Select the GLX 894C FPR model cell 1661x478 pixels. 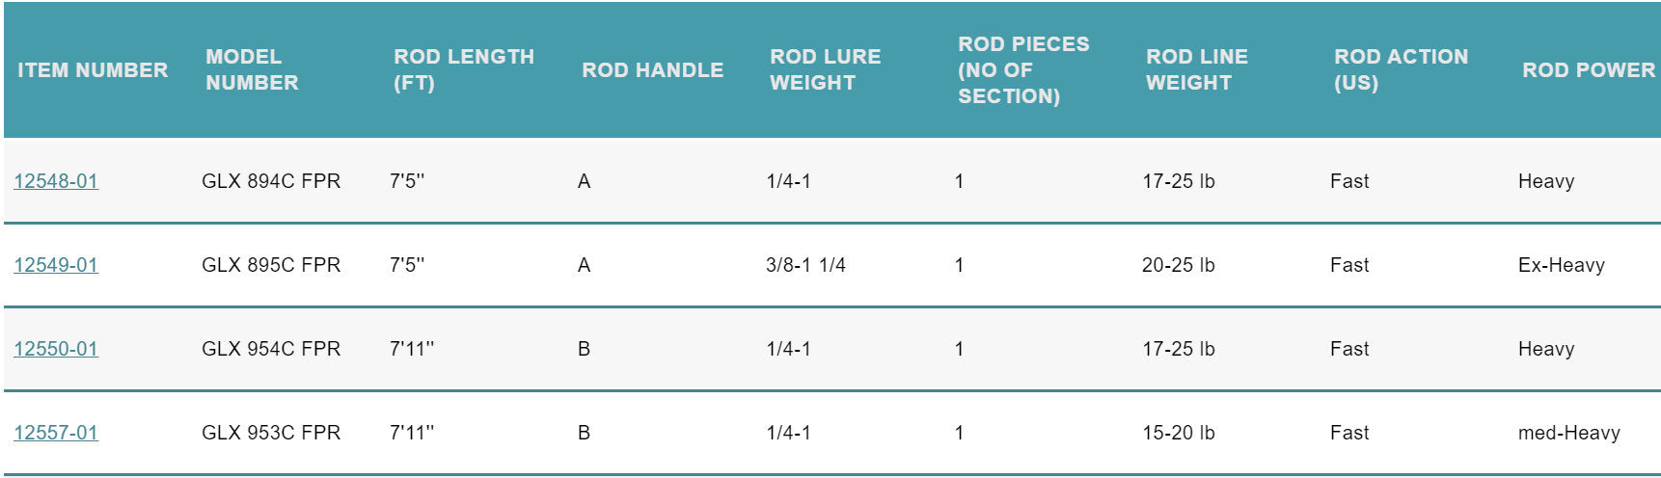(271, 181)
